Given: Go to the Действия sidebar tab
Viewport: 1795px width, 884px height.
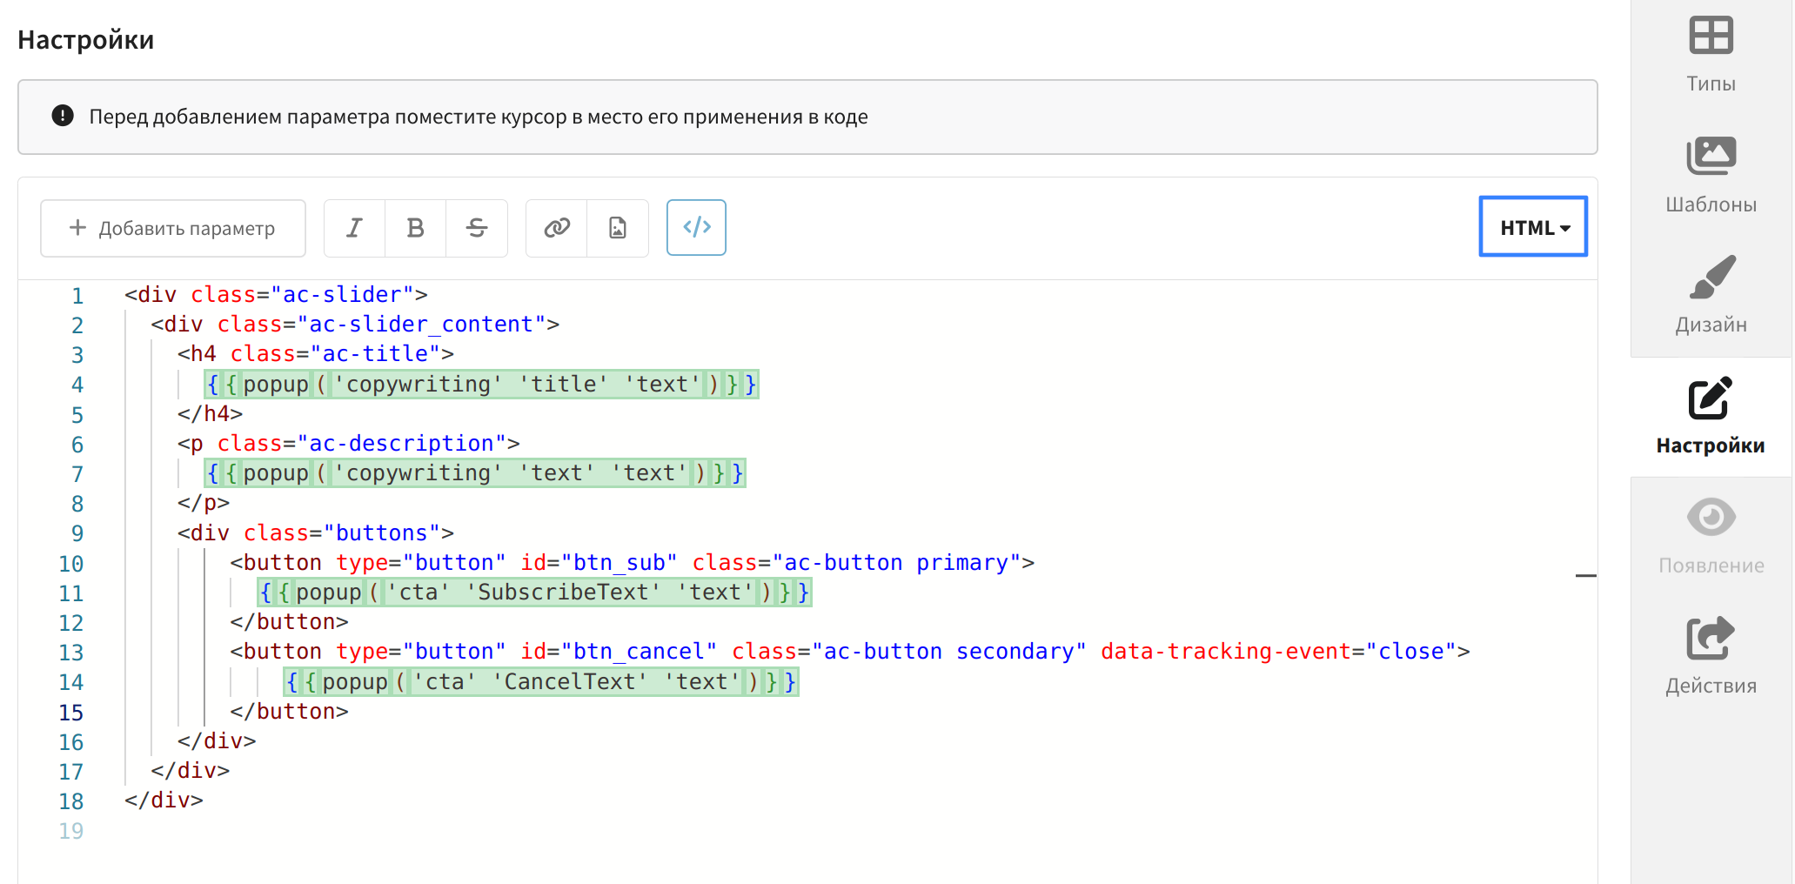Looking at the screenshot, I should pos(1711,657).
